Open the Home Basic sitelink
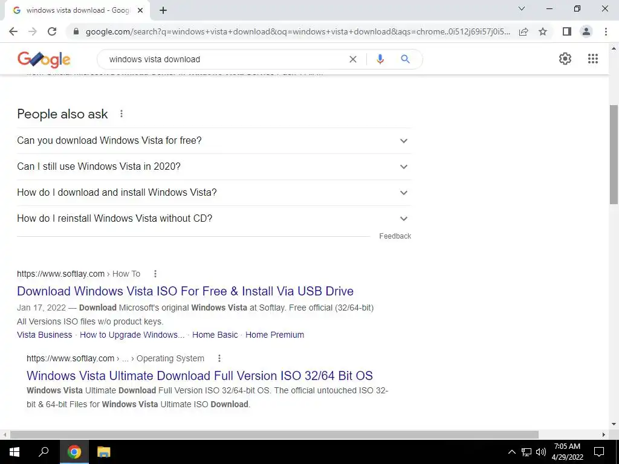The width and height of the screenshot is (619, 464). point(215,335)
